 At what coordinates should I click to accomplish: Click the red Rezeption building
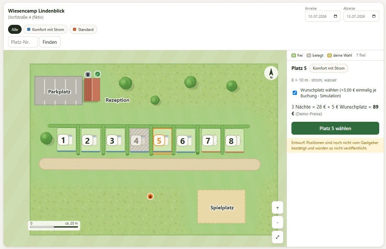[x=92, y=90]
